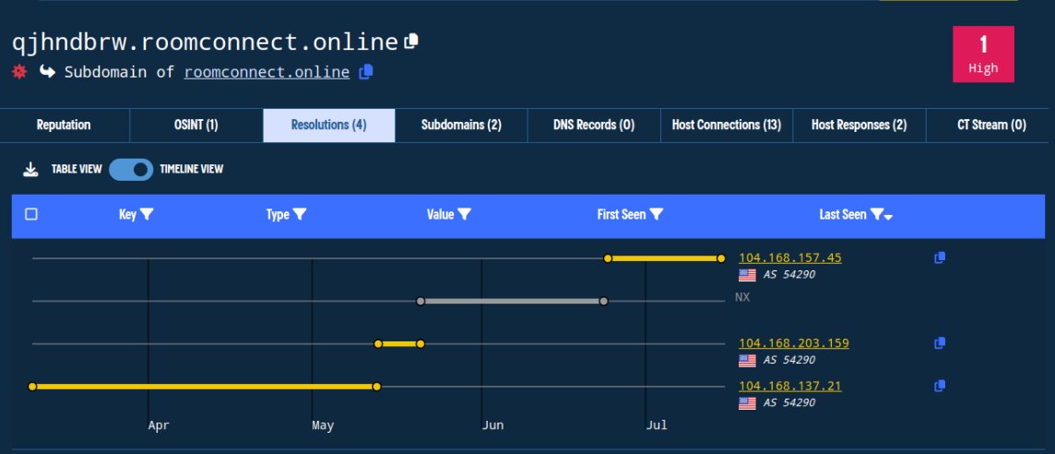Image resolution: width=1055 pixels, height=454 pixels.
Task: Click start marker of 104.168.157.45 bar
Action: (608, 258)
